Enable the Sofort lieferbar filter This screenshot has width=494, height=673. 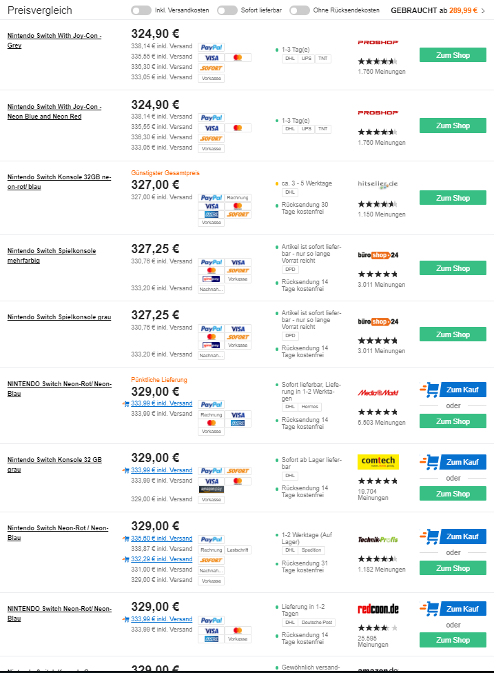pyautogui.click(x=227, y=10)
